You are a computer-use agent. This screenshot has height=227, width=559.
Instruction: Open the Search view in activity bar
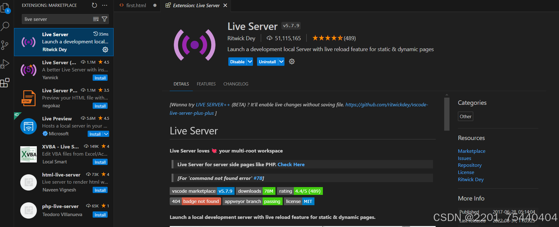5,27
